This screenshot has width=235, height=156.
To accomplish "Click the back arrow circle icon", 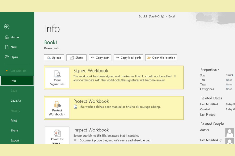I will pos(7,27).
